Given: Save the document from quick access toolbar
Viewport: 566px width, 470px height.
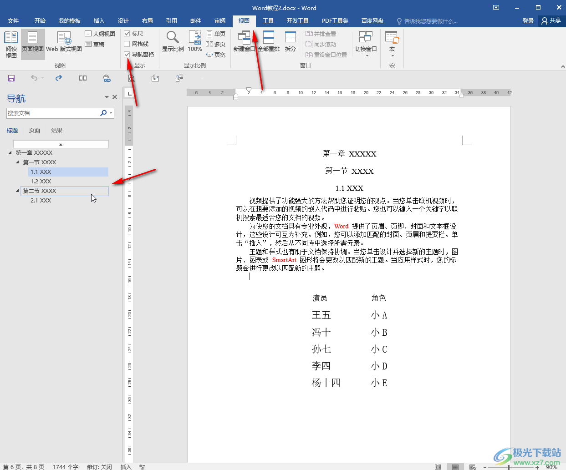Looking at the screenshot, I should coord(11,78).
